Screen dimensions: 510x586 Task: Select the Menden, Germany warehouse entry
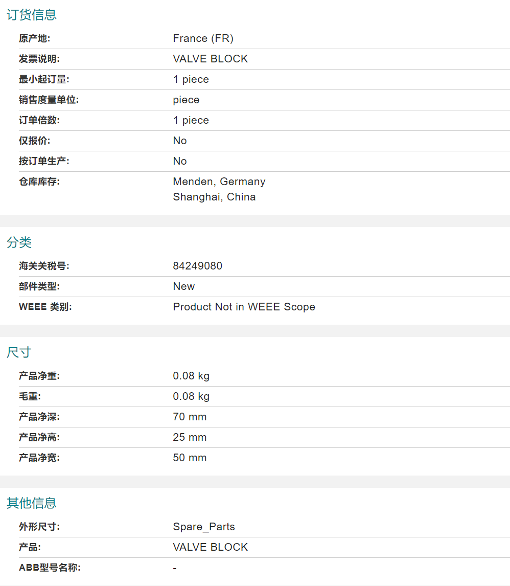[x=219, y=182]
